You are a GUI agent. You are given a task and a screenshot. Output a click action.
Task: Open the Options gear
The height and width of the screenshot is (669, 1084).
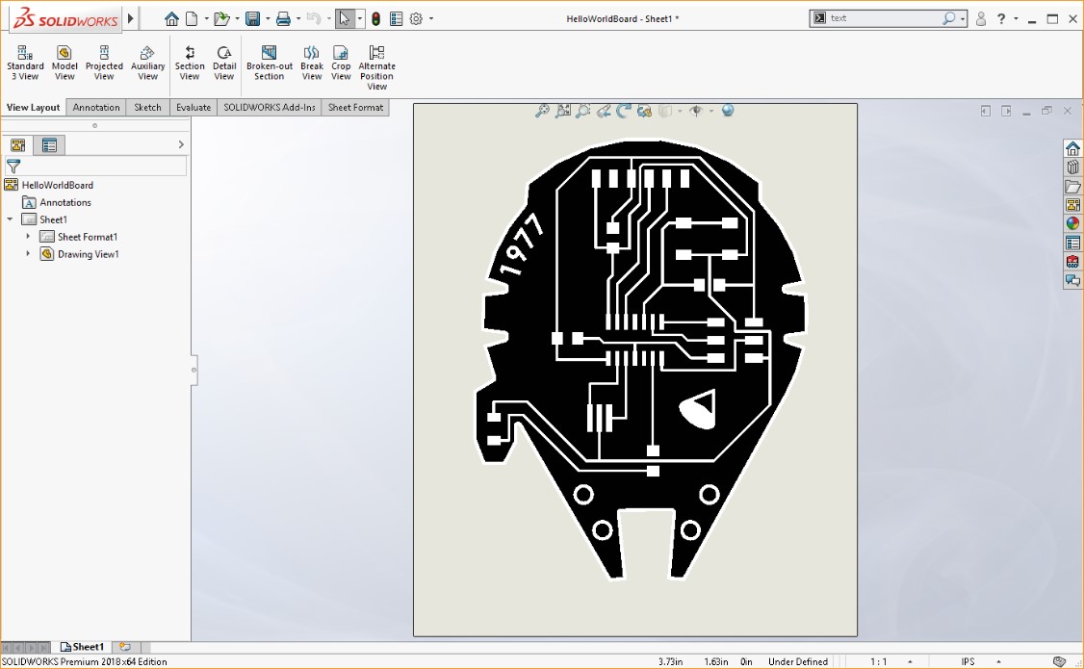(416, 18)
